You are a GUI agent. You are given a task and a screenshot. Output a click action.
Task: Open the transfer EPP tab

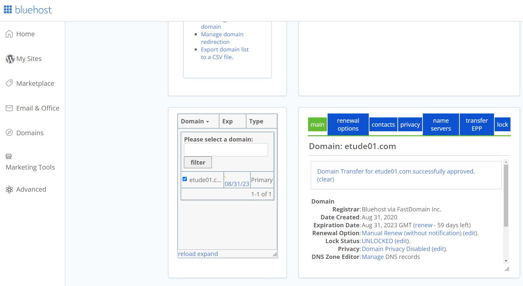pyautogui.click(x=477, y=124)
